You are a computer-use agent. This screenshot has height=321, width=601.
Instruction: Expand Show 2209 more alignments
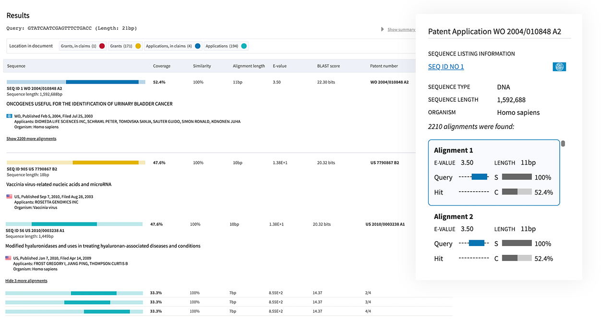click(x=31, y=139)
